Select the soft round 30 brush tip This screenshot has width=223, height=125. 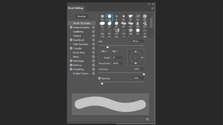pyautogui.click(x=102, y=17)
